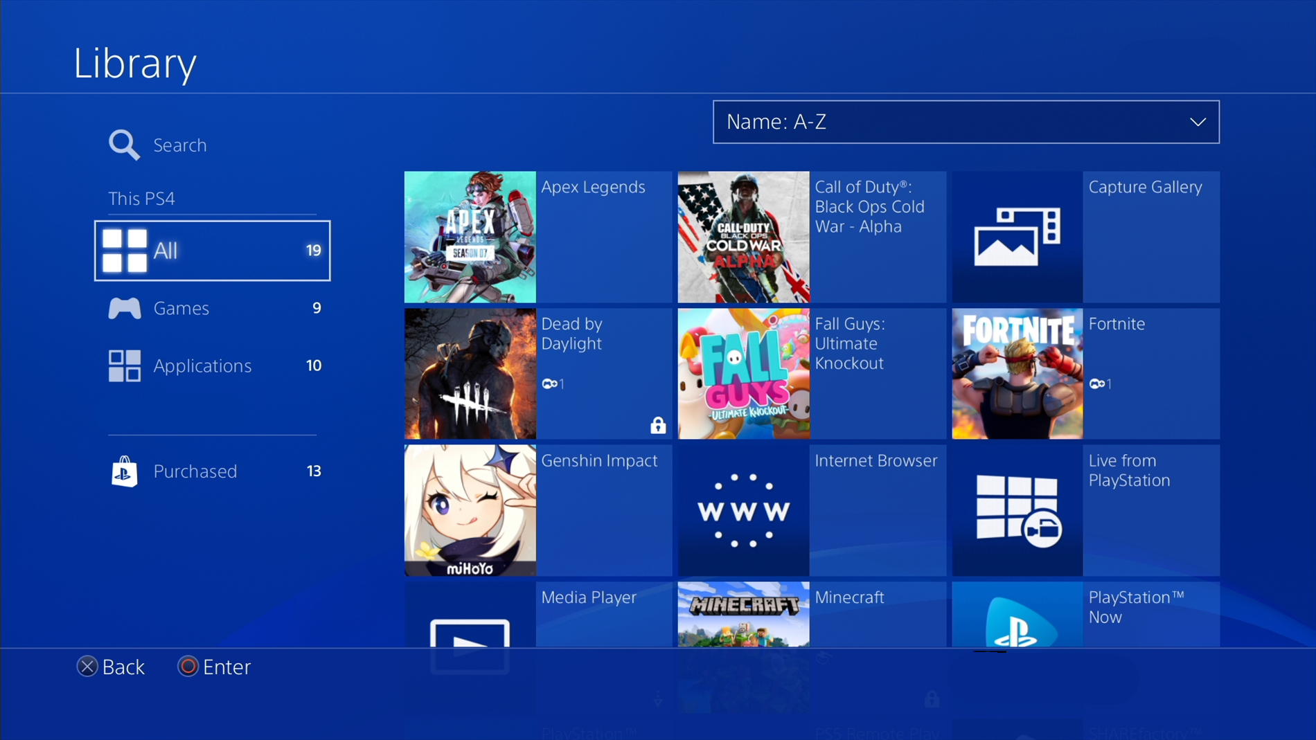This screenshot has width=1316, height=740.
Task: Click the Back button prompt
Action: [x=111, y=667]
